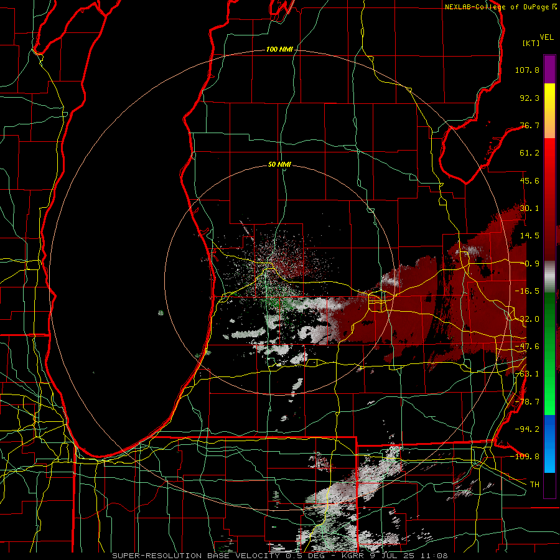Click the 45.6 legend value
This screenshot has height=560, width=560.
pos(530,180)
